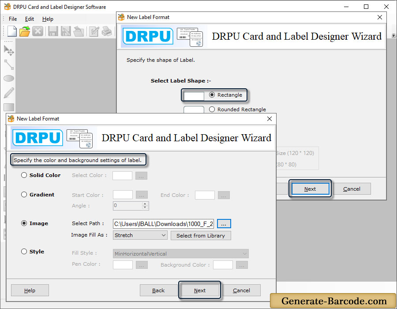Screen dimensions: 397x309
Task: Click the Print toolbar icon
Action: click(x=107, y=31)
